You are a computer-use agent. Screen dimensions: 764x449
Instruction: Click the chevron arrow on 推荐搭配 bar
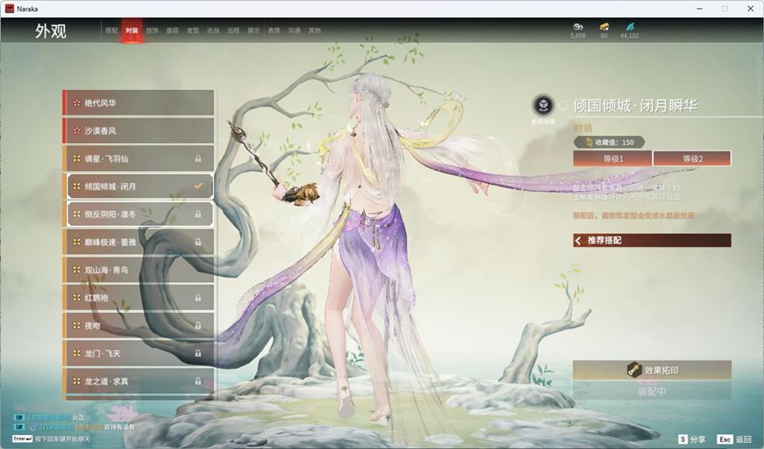[579, 241]
